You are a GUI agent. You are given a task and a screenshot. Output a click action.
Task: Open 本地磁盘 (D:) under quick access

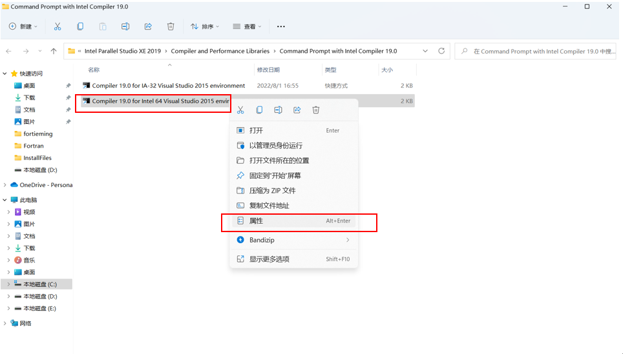coord(40,170)
